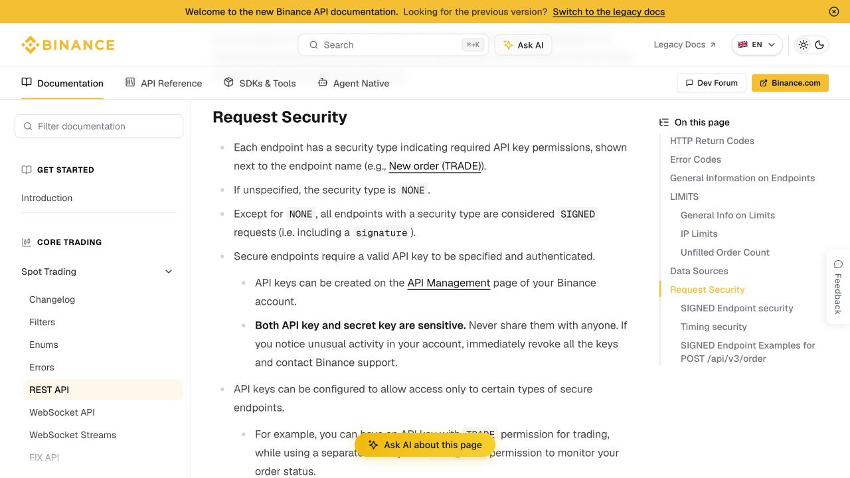Viewport: 850px width, 478px height.
Task: Jump to HTTP Return Codes
Action: (x=712, y=141)
